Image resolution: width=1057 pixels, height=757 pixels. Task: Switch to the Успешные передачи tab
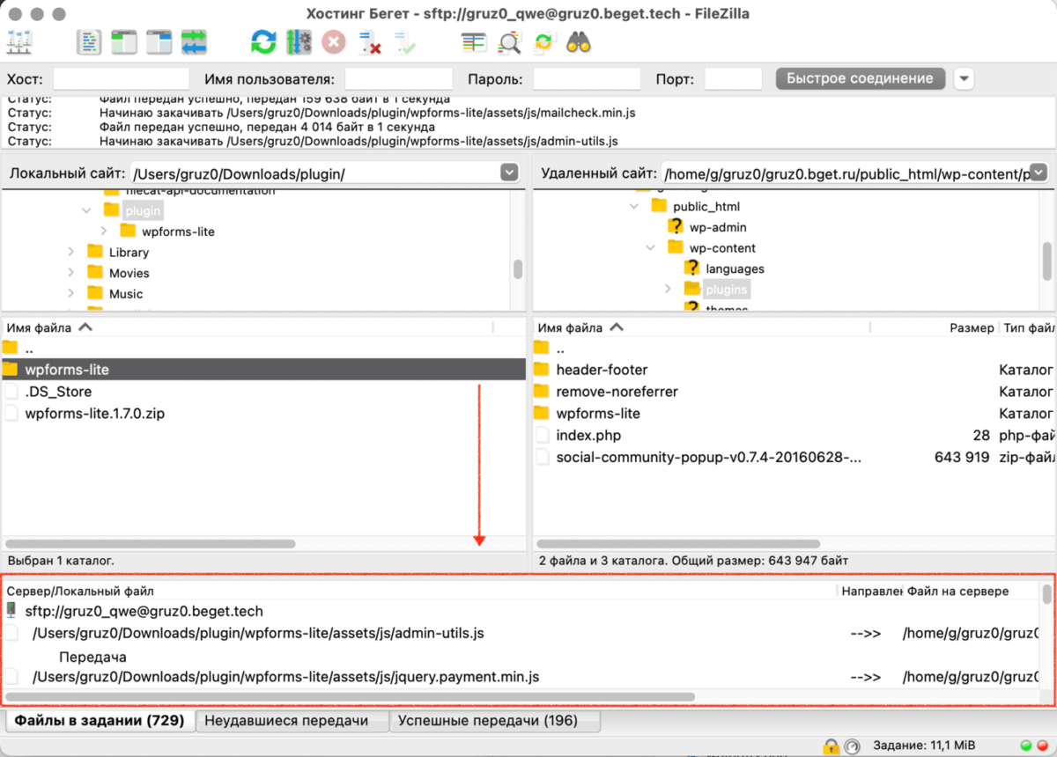pyautogui.click(x=487, y=721)
